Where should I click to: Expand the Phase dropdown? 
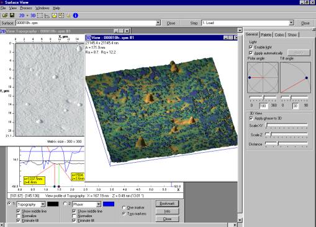point(99,204)
